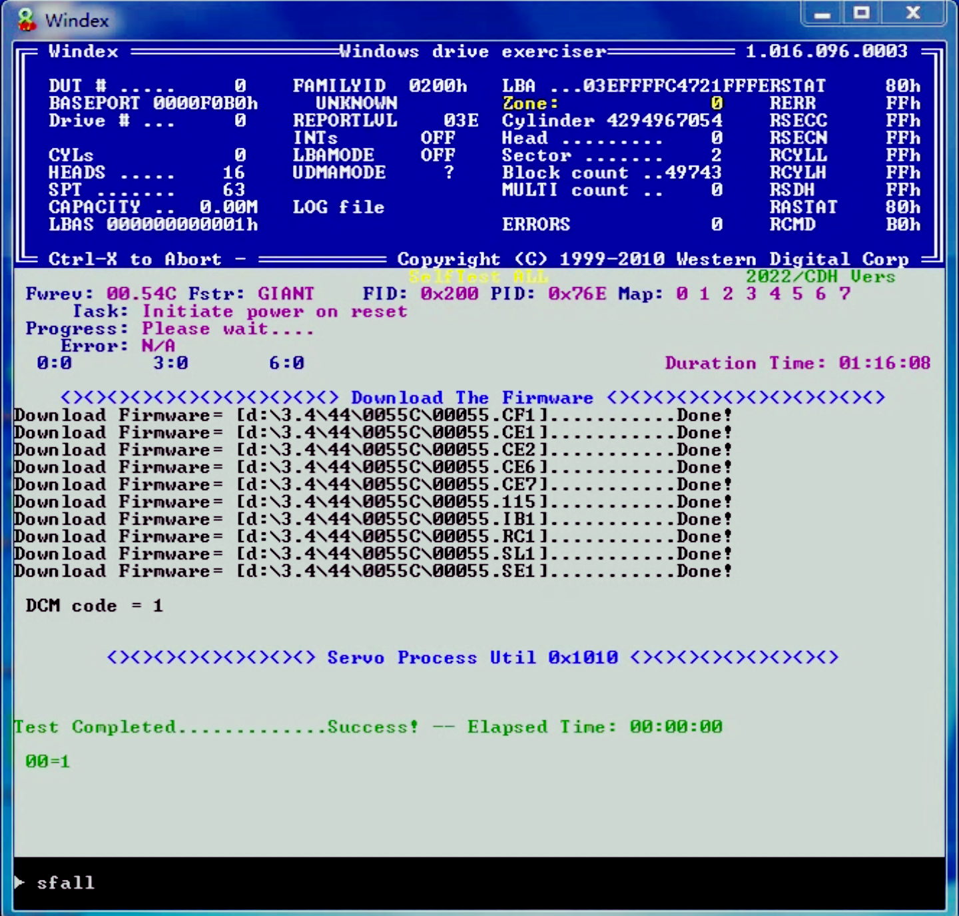
Task: Click the Windex app icon in title bar
Action: [x=27, y=19]
